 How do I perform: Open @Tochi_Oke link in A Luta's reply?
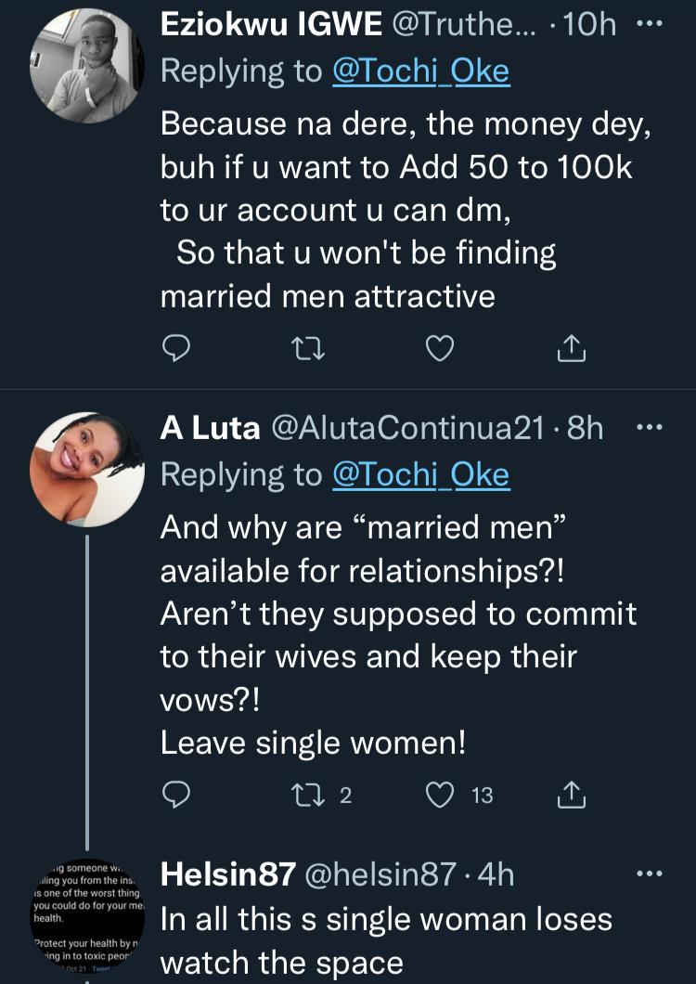click(420, 474)
